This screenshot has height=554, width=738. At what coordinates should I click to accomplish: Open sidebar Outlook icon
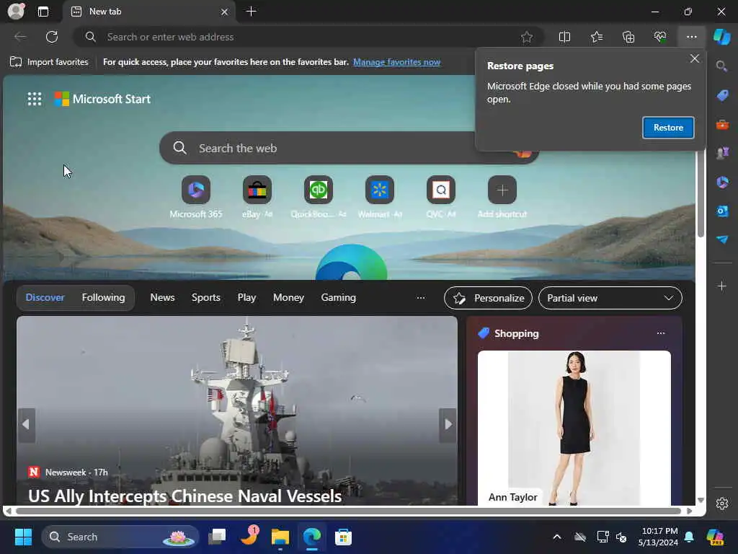click(x=721, y=211)
